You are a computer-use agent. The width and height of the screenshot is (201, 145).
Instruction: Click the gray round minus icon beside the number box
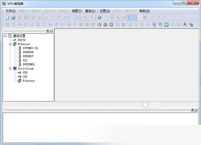click(145, 18)
